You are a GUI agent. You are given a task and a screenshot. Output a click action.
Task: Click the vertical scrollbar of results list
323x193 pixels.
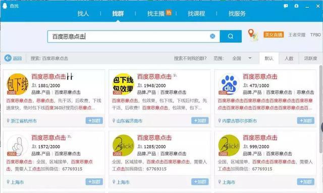321,109
